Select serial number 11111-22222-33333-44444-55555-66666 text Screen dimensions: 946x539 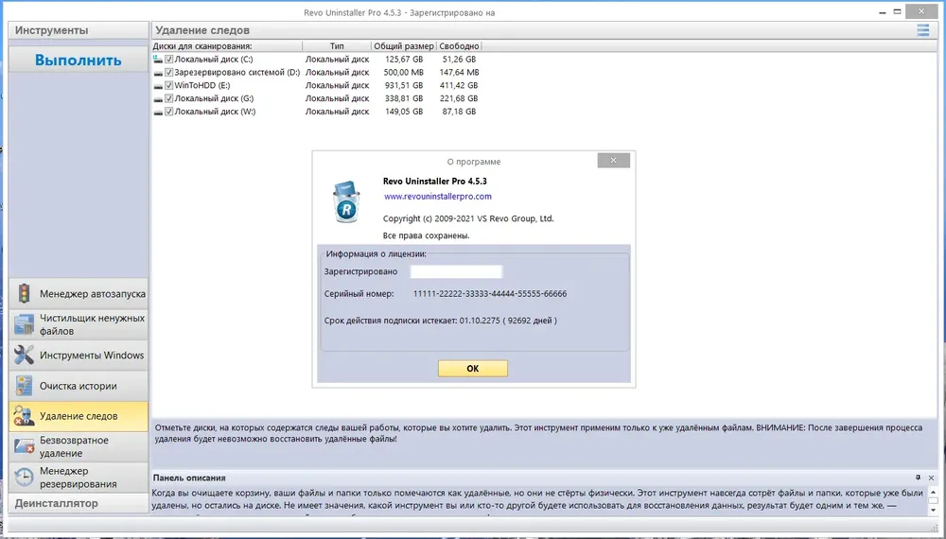pos(490,294)
